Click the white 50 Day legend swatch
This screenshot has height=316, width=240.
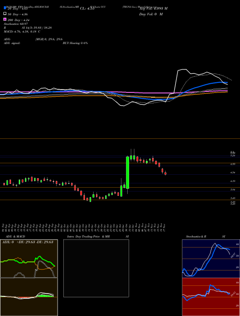pyautogui.click(x=5, y=14)
